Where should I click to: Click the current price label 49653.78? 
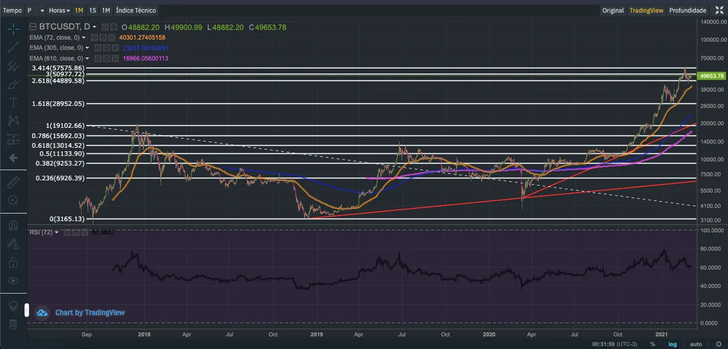click(712, 76)
